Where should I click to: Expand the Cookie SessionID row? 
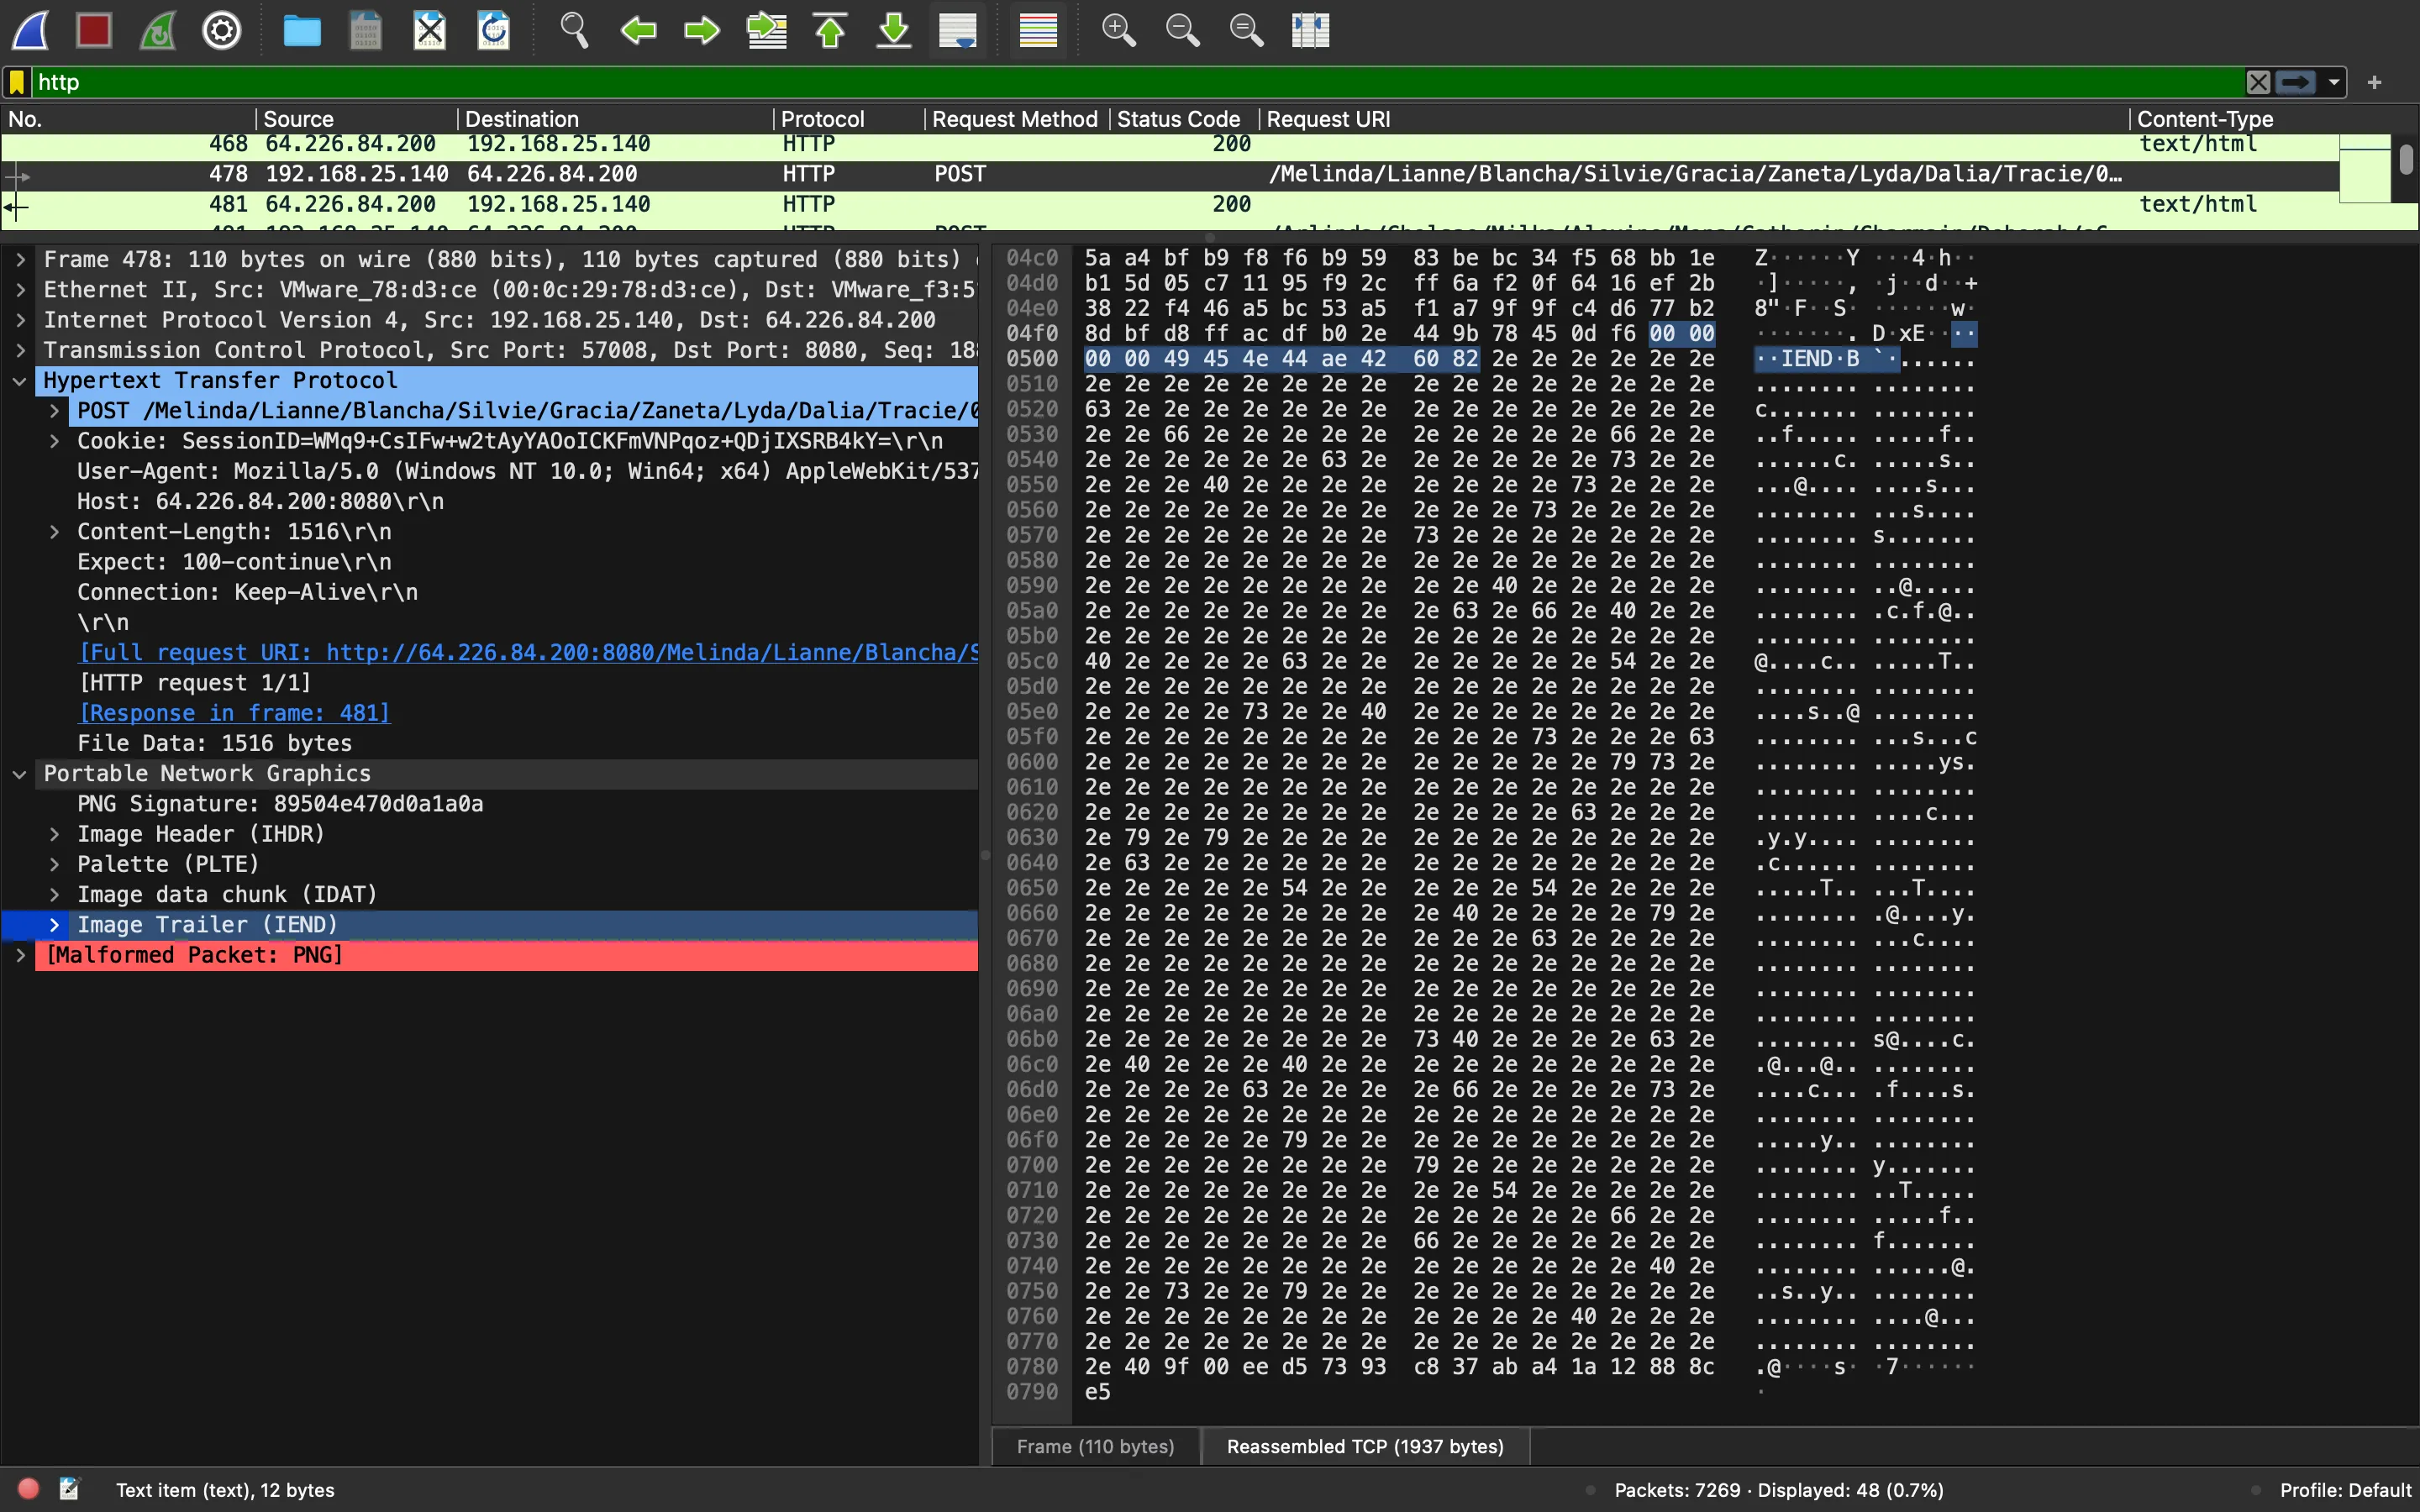click(x=54, y=441)
